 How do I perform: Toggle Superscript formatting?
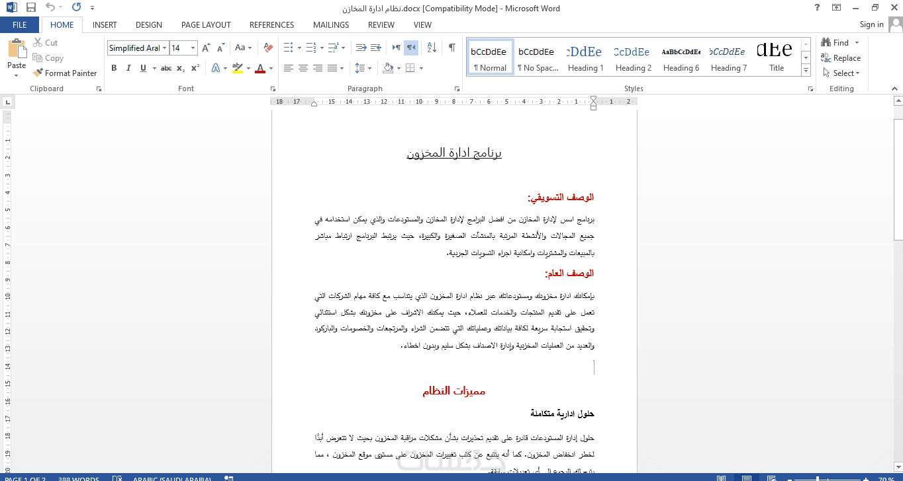pyautogui.click(x=195, y=68)
